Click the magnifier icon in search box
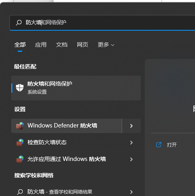The image size is (195, 196). tap(19, 23)
